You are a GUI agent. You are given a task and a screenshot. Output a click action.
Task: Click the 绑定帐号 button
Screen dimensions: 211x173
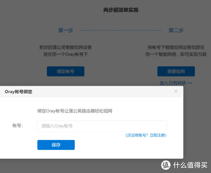66,71
